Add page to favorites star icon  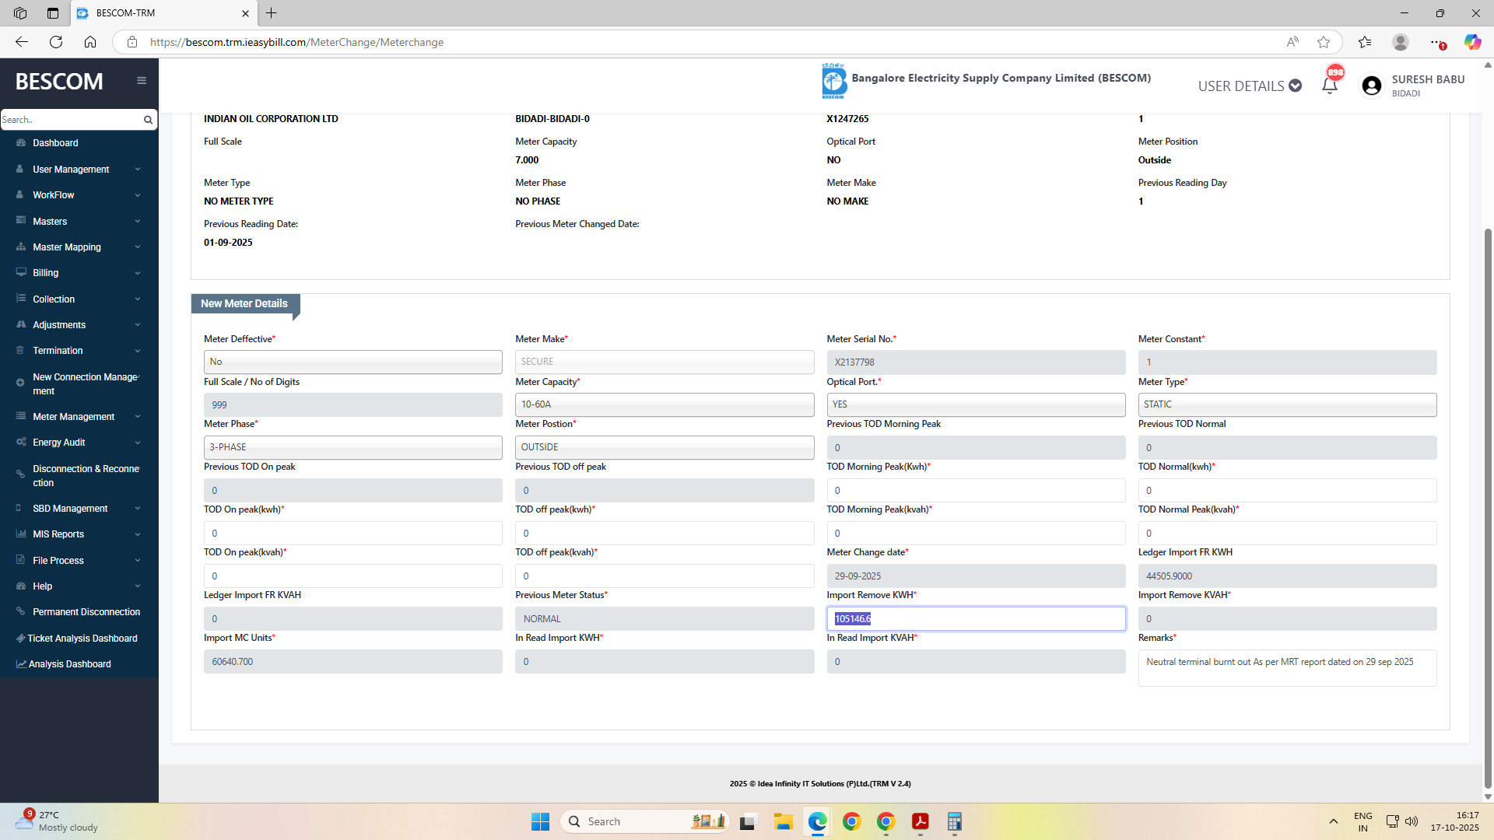[1323, 42]
